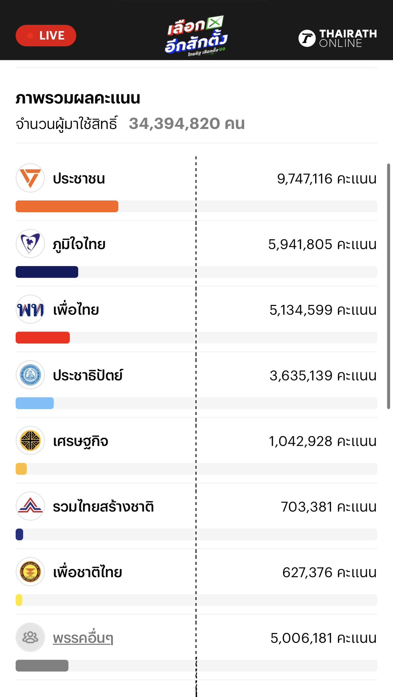Tap the 9,747,116 คะแนน vote count
The height and width of the screenshot is (697, 393).
click(x=327, y=179)
